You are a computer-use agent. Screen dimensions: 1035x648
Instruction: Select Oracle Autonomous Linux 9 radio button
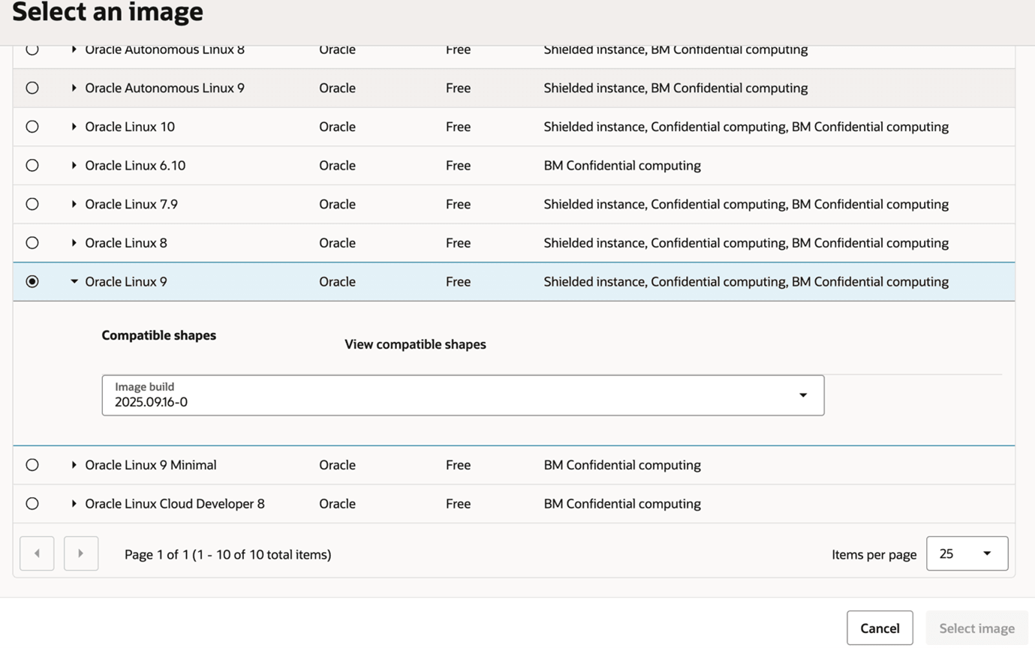(x=32, y=88)
